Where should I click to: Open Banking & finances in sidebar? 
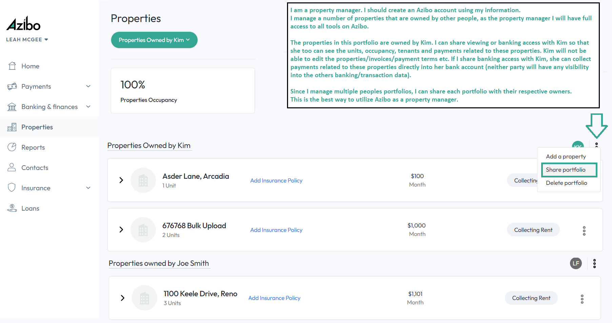(x=49, y=107)
